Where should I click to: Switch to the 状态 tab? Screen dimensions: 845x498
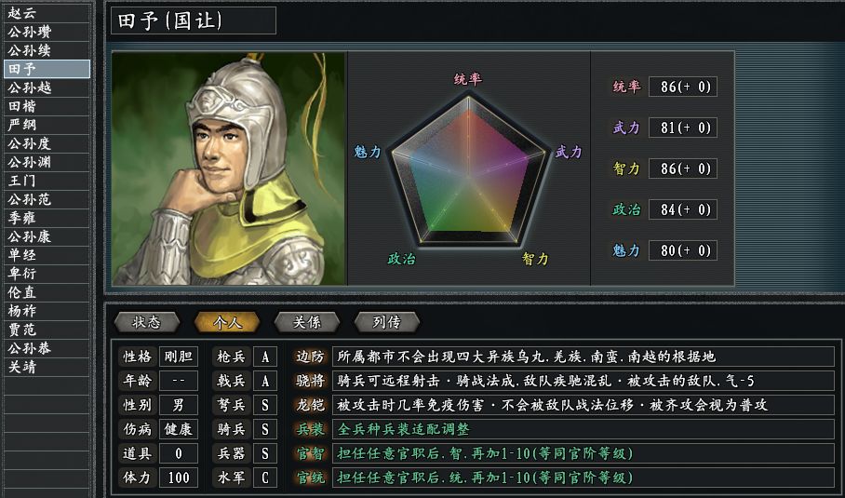(146, 322)
